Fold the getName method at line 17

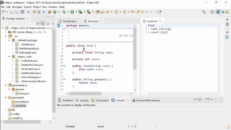coord(65,79)
